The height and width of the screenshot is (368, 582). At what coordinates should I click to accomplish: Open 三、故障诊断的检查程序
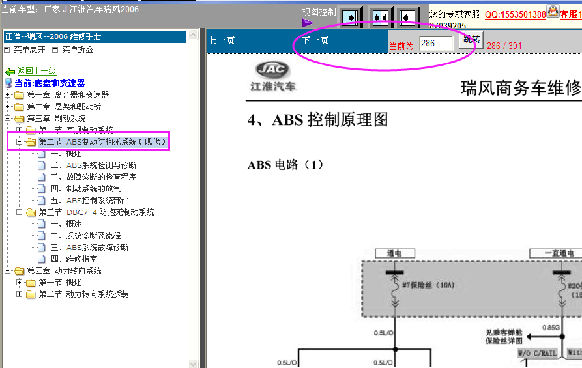point(94,177)
